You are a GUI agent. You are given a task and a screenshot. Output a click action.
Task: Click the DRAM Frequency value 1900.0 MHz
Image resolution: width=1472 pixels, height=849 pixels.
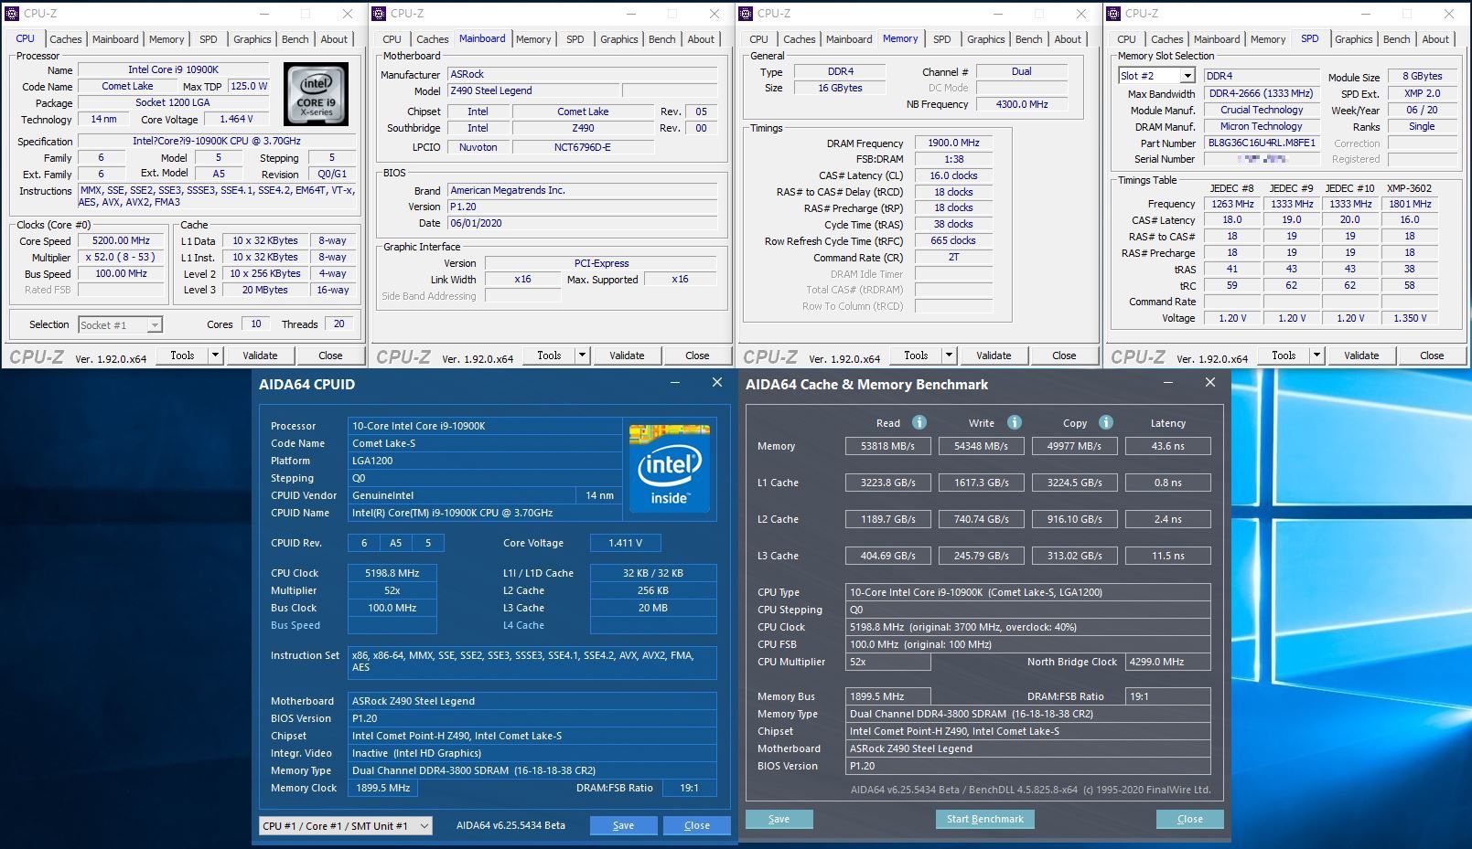pos(953,143)
